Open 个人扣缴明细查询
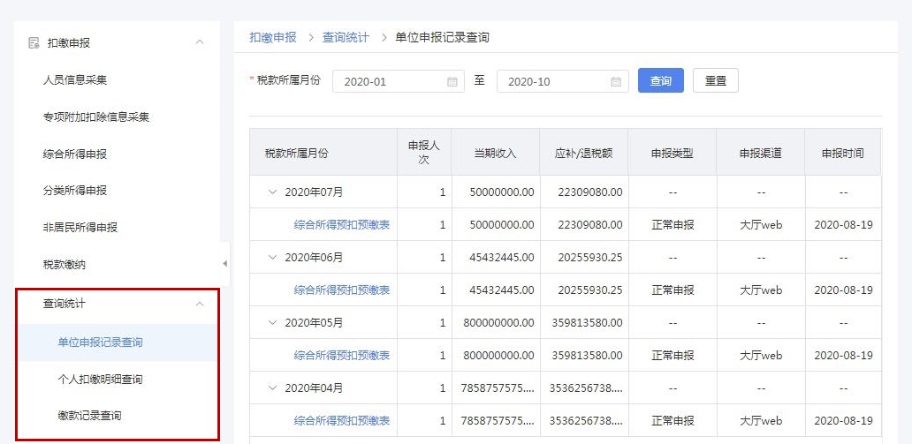 (x=100, y=380)
